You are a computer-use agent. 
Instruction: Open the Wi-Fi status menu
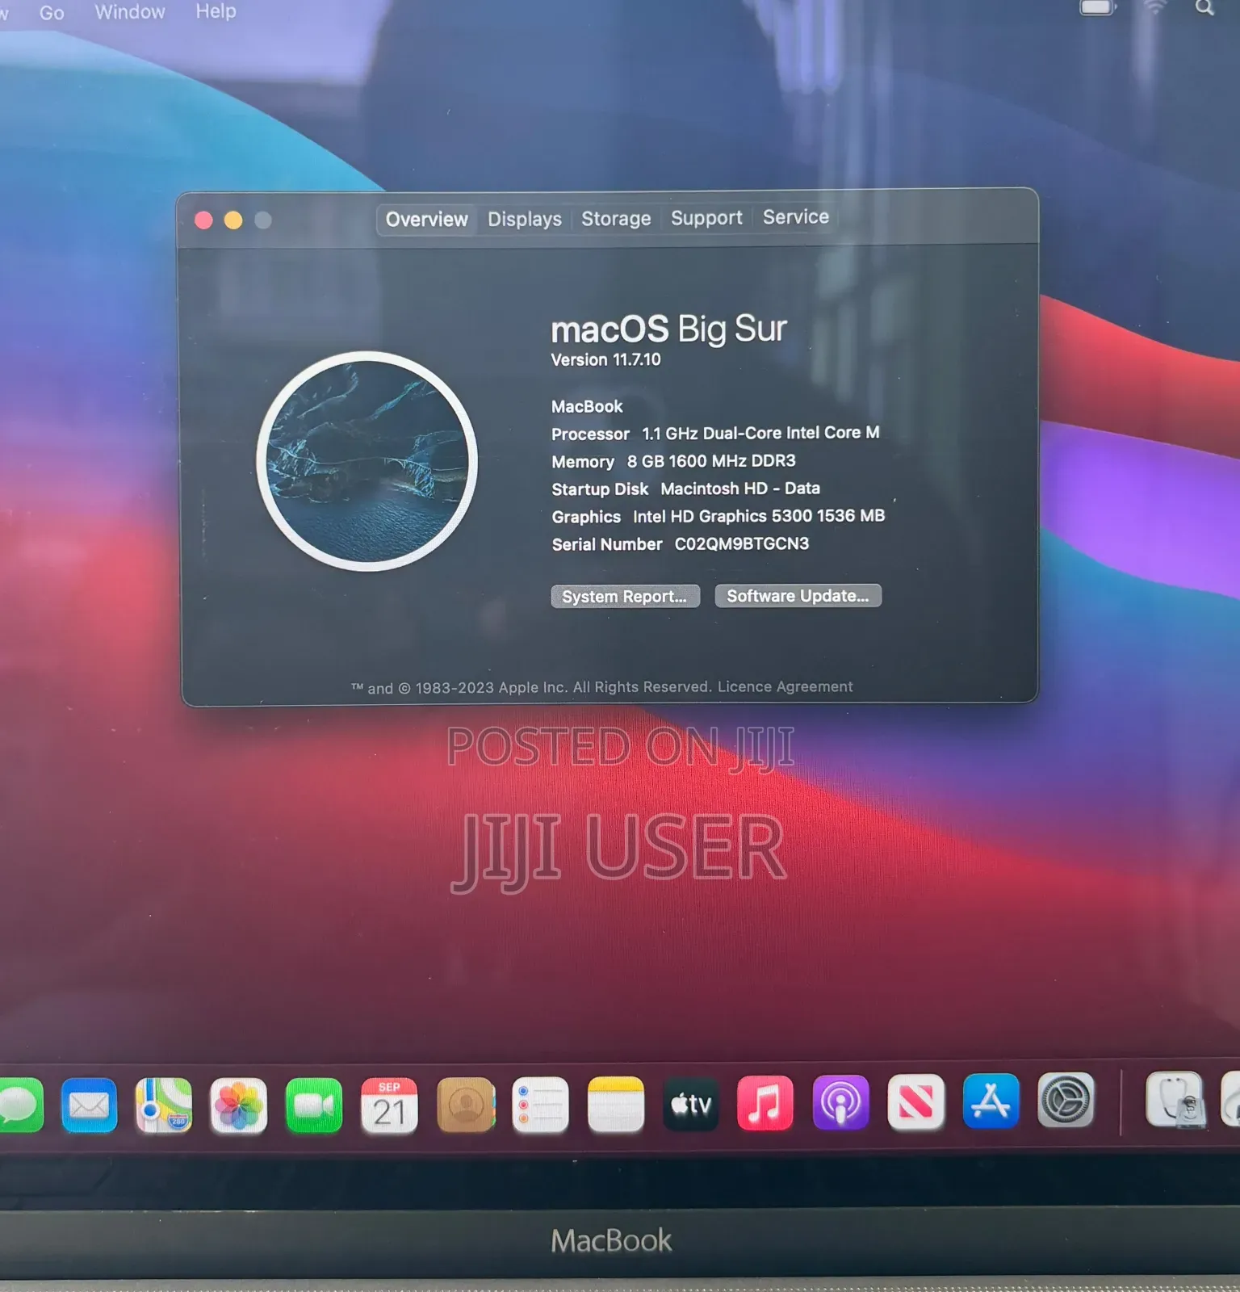click(1155, 7)
